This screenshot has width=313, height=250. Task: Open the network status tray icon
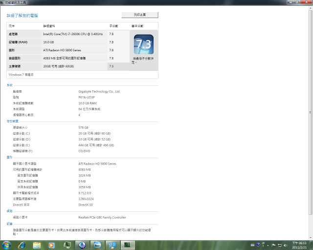click(x=280, y=245)
